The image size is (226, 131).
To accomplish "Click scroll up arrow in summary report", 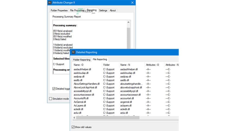I will (128, 22).
